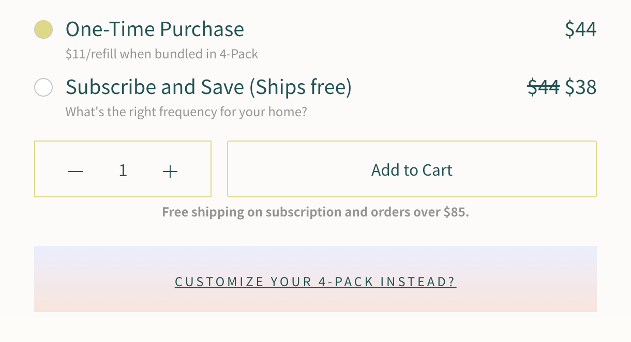Click the $44 one-time purchase price
631x342 pixels.
pos(580,29)
